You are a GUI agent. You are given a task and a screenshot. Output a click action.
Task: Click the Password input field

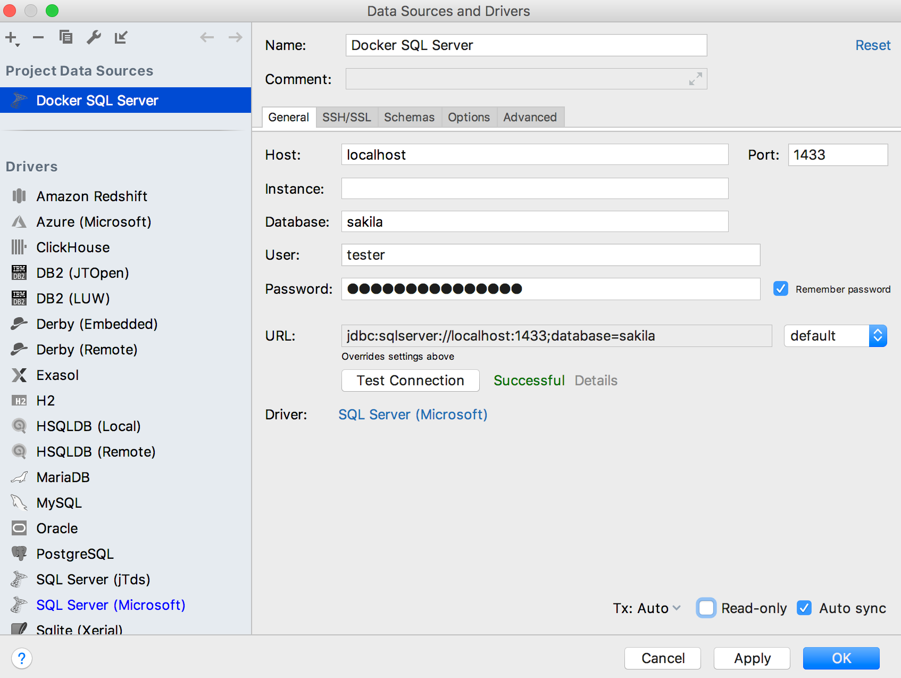[x=550, y=289]
